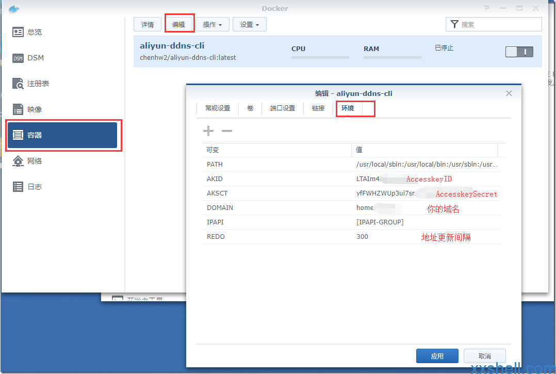Click the 可变 column header
The width and height of the screenshot is (556, 374).
276,150
